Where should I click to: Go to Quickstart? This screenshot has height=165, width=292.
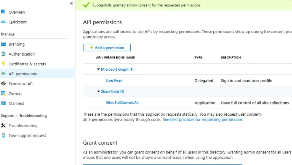[x=18, y=22]
